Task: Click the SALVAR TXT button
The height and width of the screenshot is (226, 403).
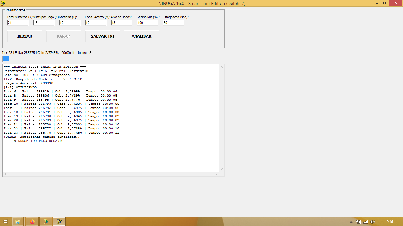Action: pyautogui.click(x=103, y=36)
